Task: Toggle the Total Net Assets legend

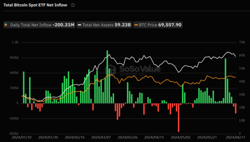Action: 104,25
